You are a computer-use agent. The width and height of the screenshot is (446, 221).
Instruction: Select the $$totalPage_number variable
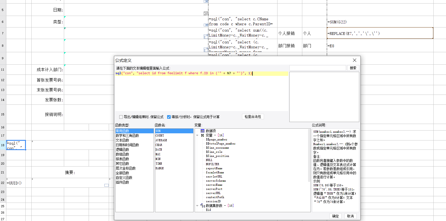221,143
